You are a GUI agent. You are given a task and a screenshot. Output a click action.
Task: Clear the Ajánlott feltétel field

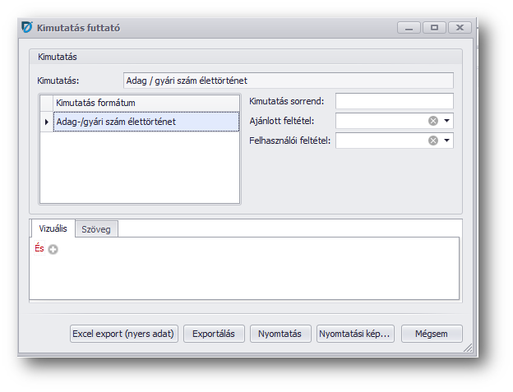(x=432, y=121)
